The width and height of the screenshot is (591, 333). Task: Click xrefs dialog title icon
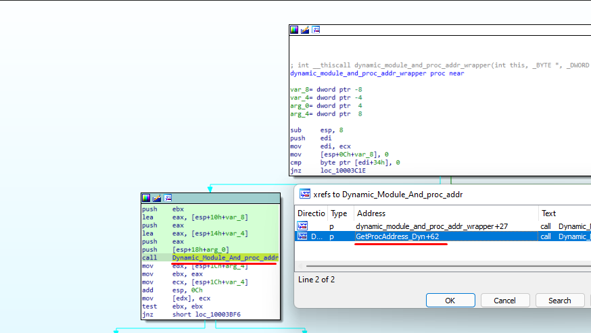coord(305,194)
